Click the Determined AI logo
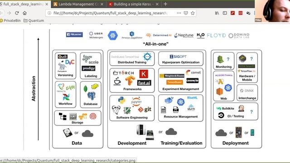 pyautogui.click(x=159, y=35)
